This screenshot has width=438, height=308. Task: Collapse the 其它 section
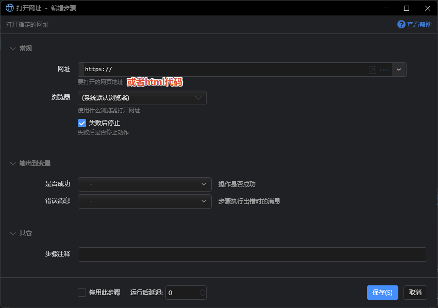click(x=13, y=233)
